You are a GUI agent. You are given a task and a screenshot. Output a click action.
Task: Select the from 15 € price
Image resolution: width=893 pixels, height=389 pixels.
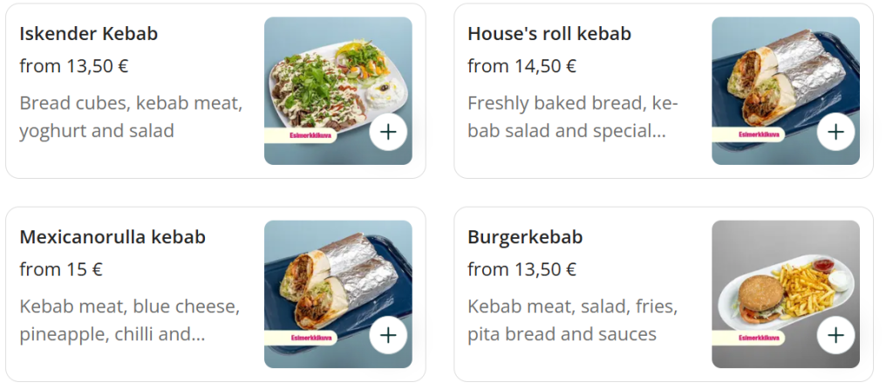(61, 270)
